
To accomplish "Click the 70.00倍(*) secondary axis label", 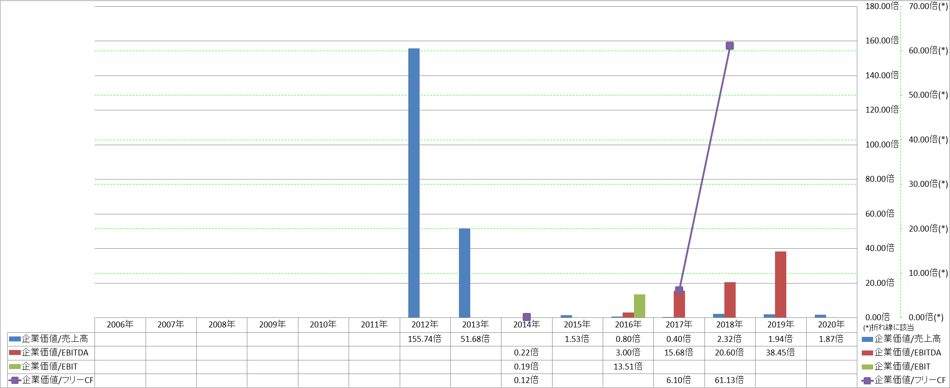I will click(928, 6).
